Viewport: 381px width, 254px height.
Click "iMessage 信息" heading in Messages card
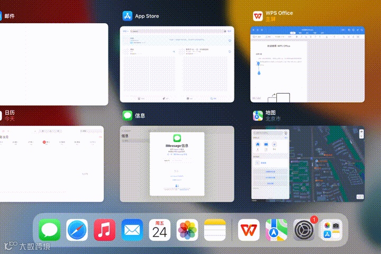(177, 146)
